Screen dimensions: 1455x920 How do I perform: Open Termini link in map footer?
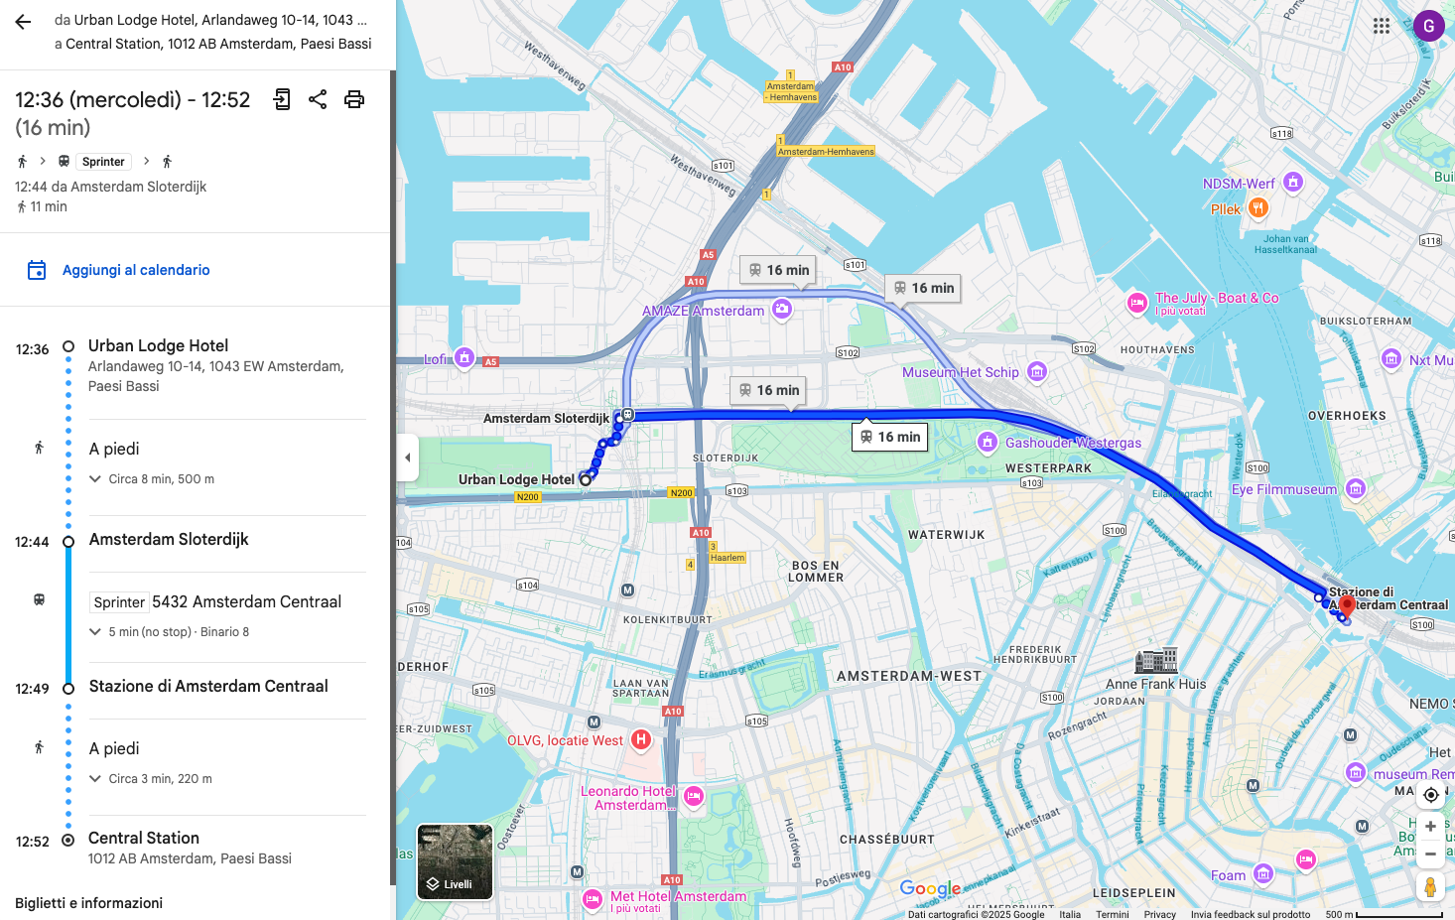(1113, 914)
